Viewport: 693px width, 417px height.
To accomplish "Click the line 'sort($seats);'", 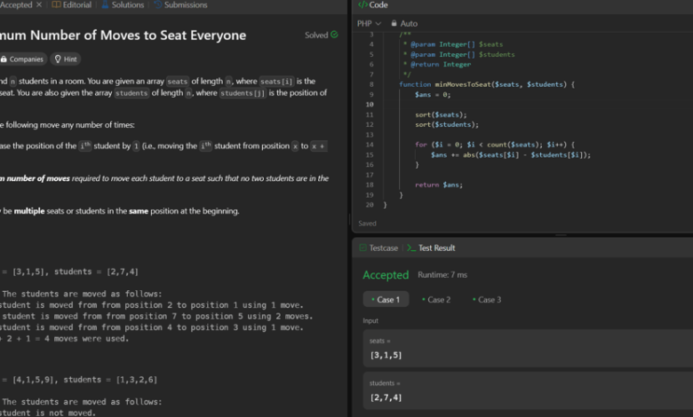I will click(441, 114).
